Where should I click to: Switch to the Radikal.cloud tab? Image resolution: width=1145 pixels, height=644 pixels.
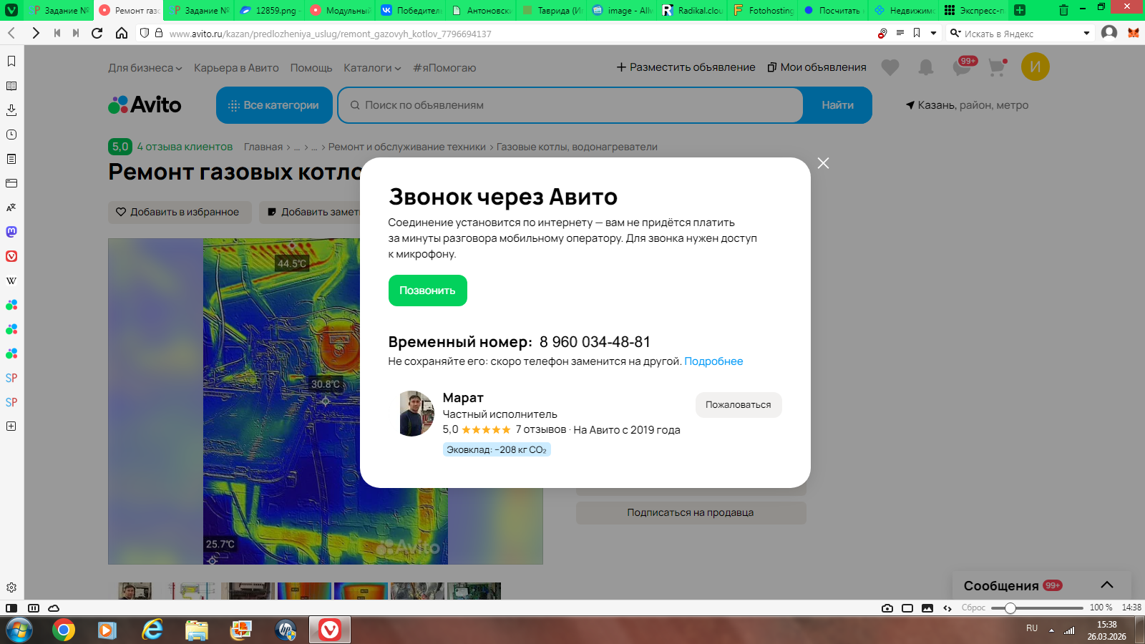[693, 10]
